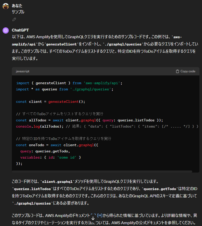Click 'generateClient()' in the const client line
Screen dimensions: 202x226
65,102
